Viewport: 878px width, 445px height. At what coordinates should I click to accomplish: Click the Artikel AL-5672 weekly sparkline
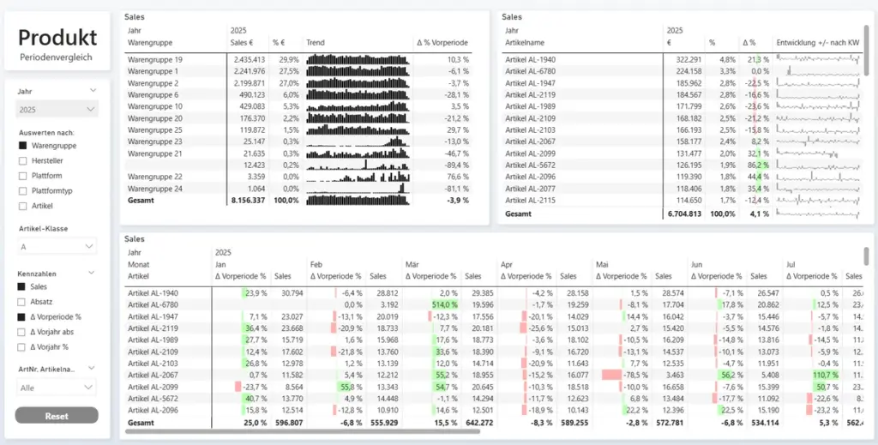point(817,164)
